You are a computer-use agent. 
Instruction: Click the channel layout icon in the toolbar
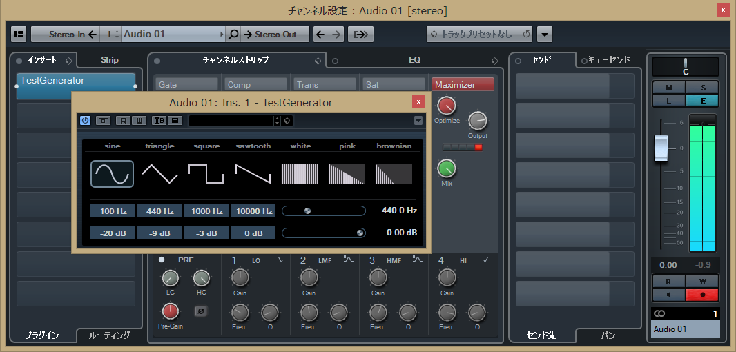pos(19,35)
